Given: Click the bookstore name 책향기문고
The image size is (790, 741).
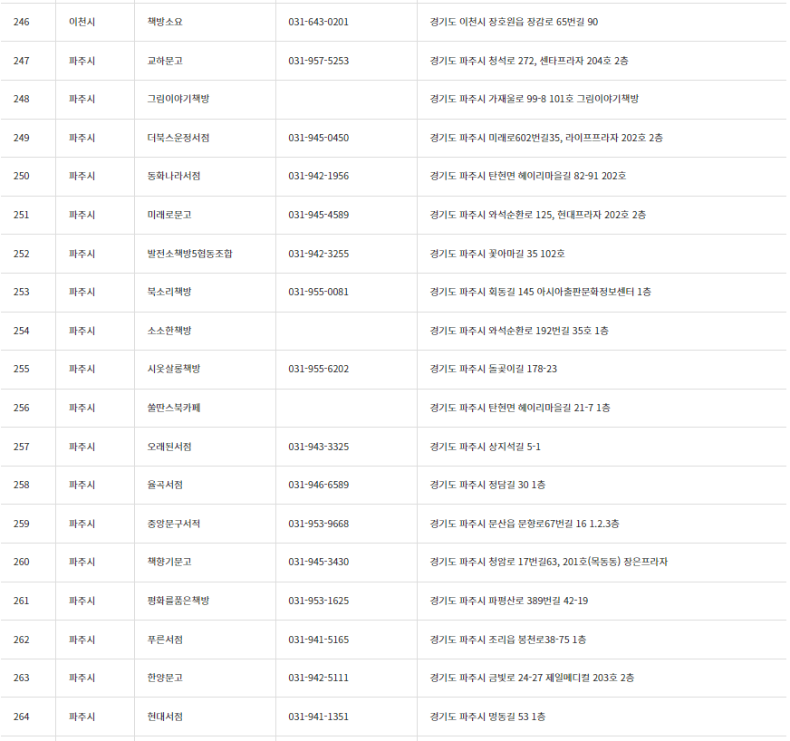Looking at the screenshot, I should coord(169,563).
